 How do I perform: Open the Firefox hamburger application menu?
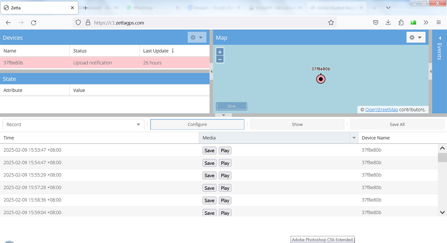click(438, 22)
